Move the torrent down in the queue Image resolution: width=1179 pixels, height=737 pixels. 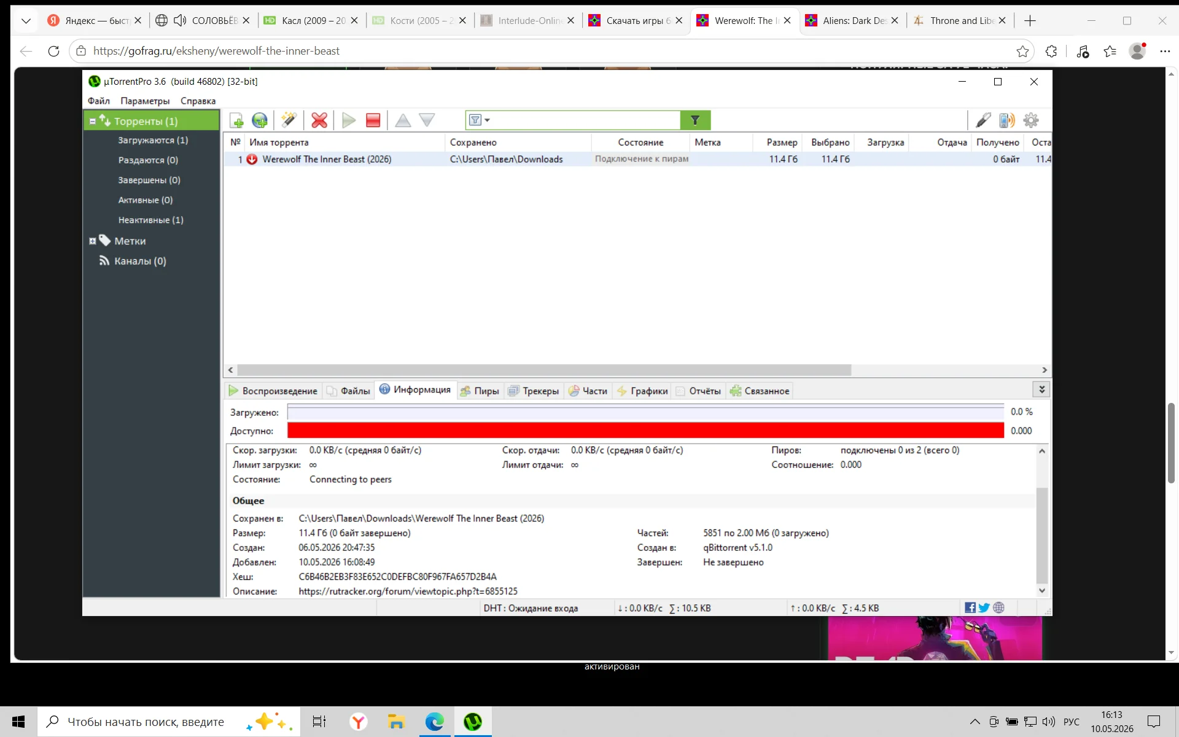pyautogui.click(x=427, y=120)
